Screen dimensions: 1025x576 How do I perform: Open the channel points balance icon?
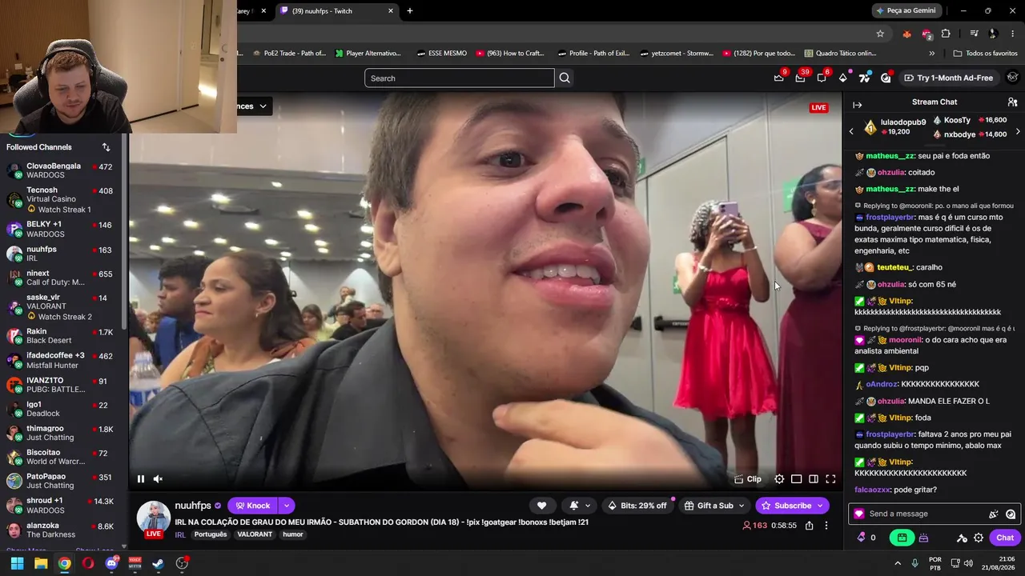pyautogui.click(x=866, y=538)
